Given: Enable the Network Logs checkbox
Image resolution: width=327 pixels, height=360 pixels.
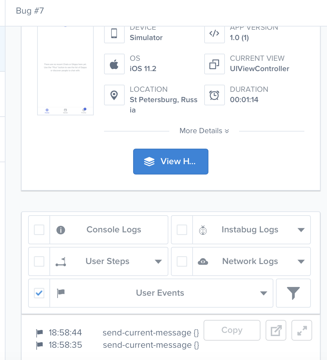Looking at the screenshot, I should tap(182, 261).
